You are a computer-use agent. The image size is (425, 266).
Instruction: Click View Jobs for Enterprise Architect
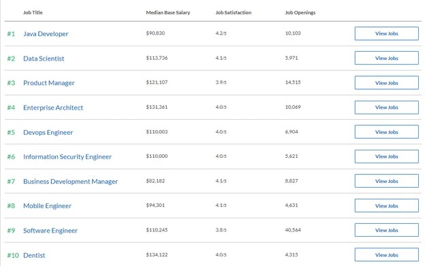386,107
